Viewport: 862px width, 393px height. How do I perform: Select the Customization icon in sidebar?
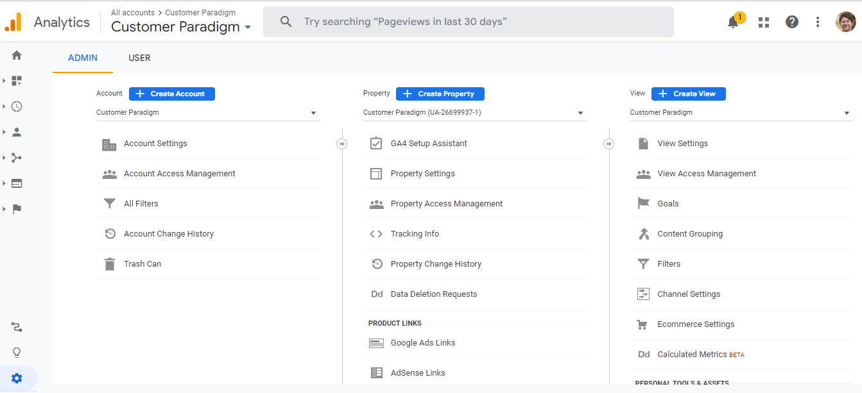(x=16, y=80)
